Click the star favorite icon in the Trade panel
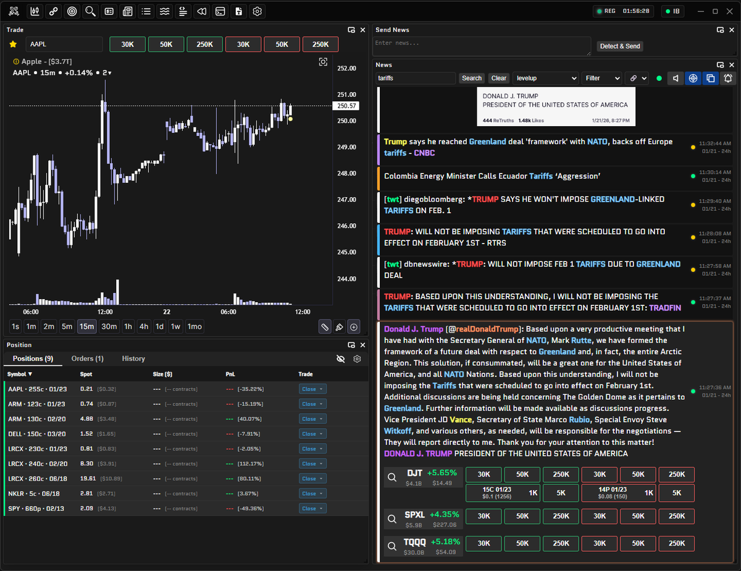The width and height of the screenshot is (741, 571). pos(14,44)
